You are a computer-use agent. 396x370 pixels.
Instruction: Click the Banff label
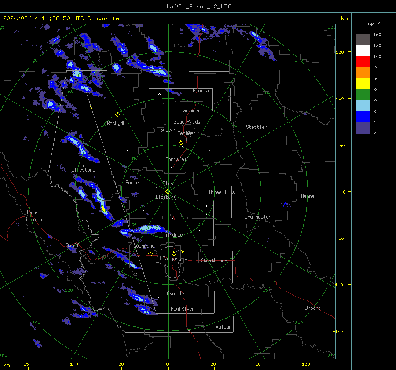coord(73,245)
